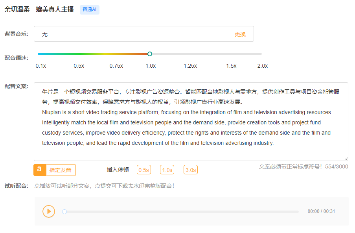Click the 指定发音 button

pyautogui.click(x=60, y=170)
